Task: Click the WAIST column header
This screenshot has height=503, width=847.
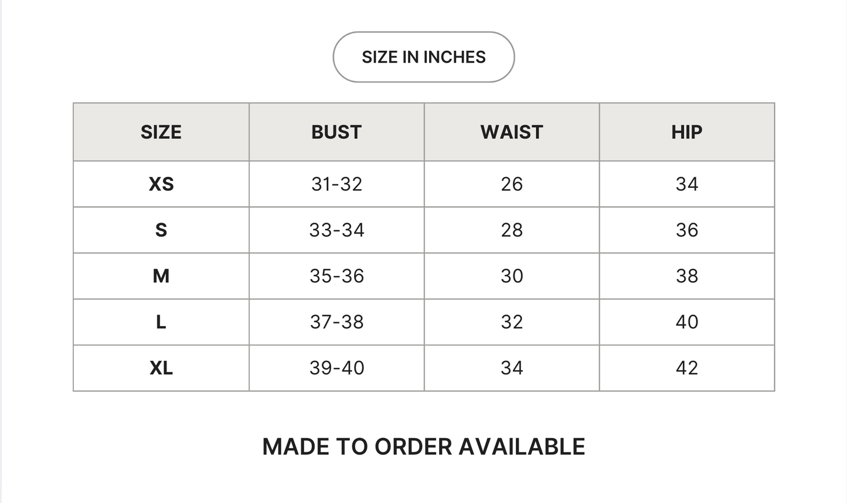Action: (x=512, y=132)
